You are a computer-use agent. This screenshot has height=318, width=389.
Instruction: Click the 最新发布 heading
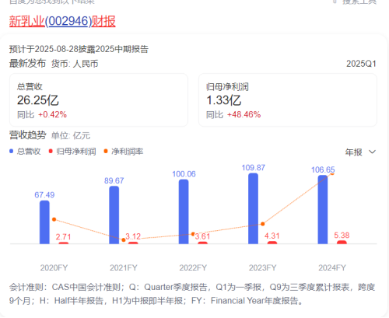(x=27, y=64)
